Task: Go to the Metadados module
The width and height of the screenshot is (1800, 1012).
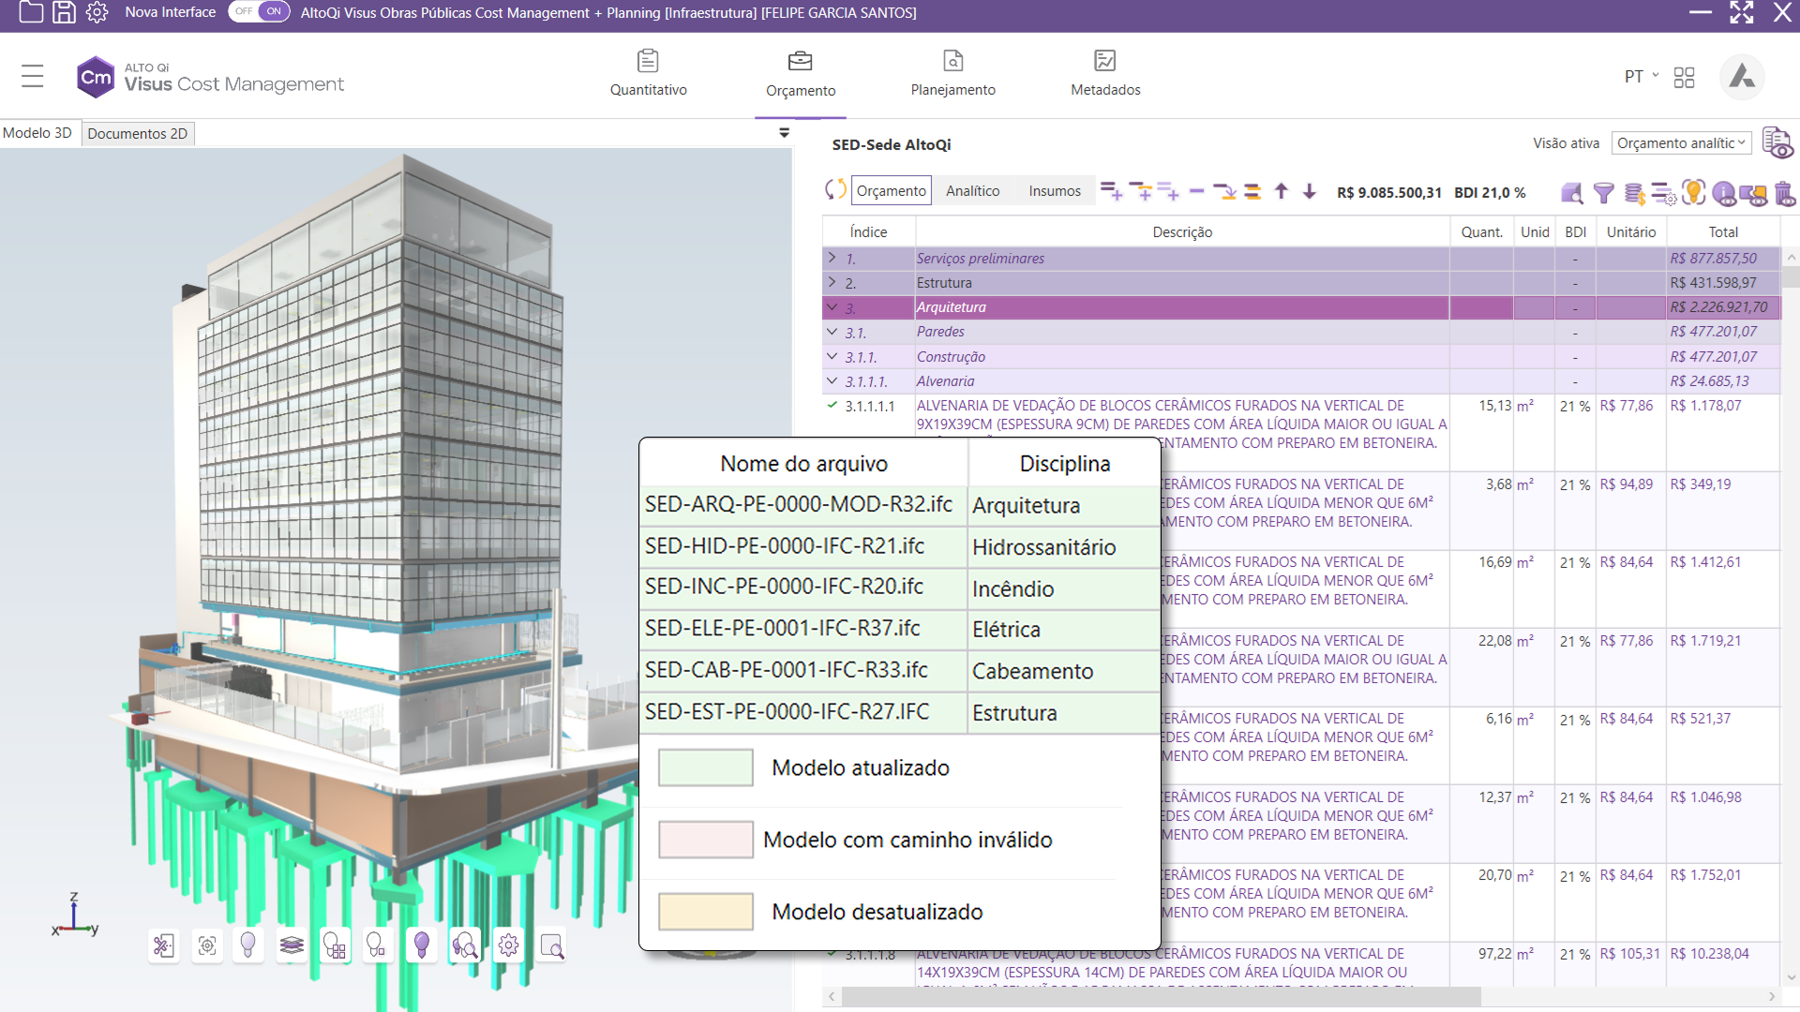Action: (1105, 74)
